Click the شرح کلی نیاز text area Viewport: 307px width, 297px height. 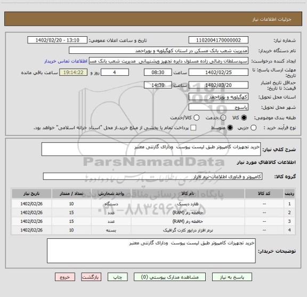pos(151,149)
